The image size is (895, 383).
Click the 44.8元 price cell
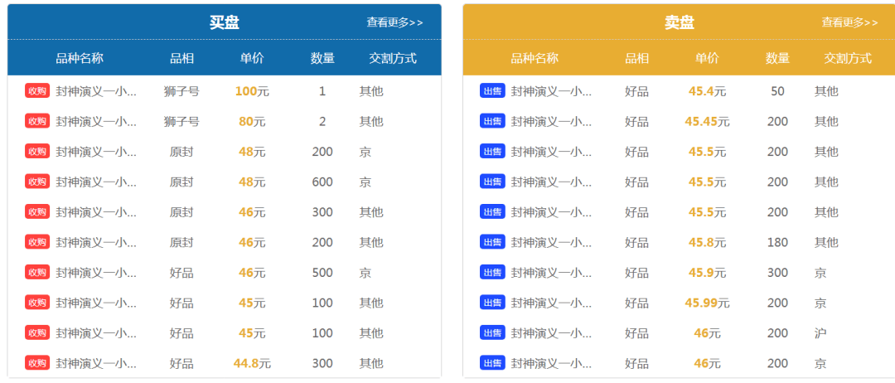pos(252,363)
